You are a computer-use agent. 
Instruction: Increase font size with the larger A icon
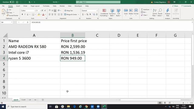tap(42, 11)
